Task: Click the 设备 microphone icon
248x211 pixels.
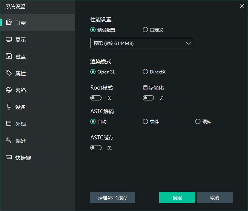Action: pos(9,107)
